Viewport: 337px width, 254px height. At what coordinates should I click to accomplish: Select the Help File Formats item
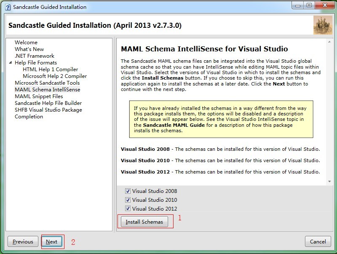coord(36,62)
